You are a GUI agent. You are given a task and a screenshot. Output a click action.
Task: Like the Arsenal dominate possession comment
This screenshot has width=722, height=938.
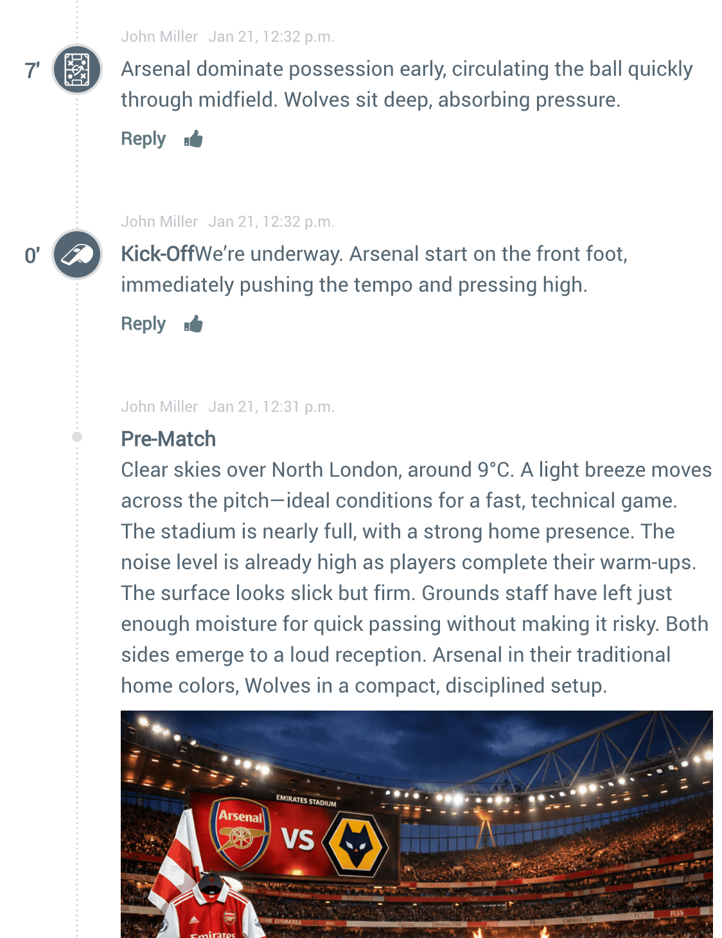(193, 139)
